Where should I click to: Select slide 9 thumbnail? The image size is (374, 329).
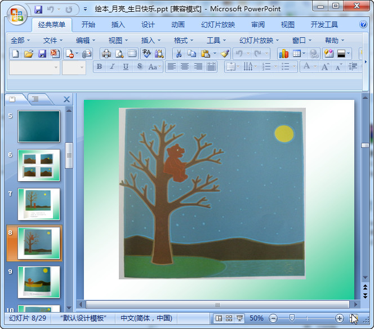tap(39, 282)
